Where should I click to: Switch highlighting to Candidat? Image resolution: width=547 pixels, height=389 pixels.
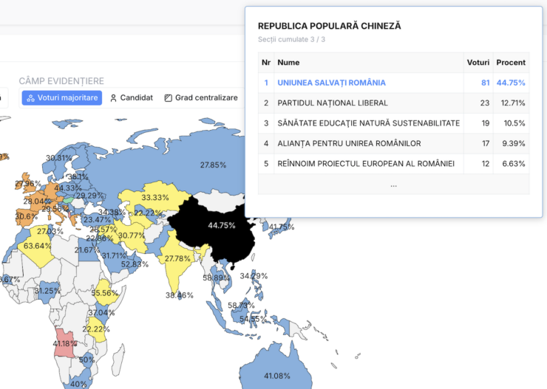click(x=132, y=98)
